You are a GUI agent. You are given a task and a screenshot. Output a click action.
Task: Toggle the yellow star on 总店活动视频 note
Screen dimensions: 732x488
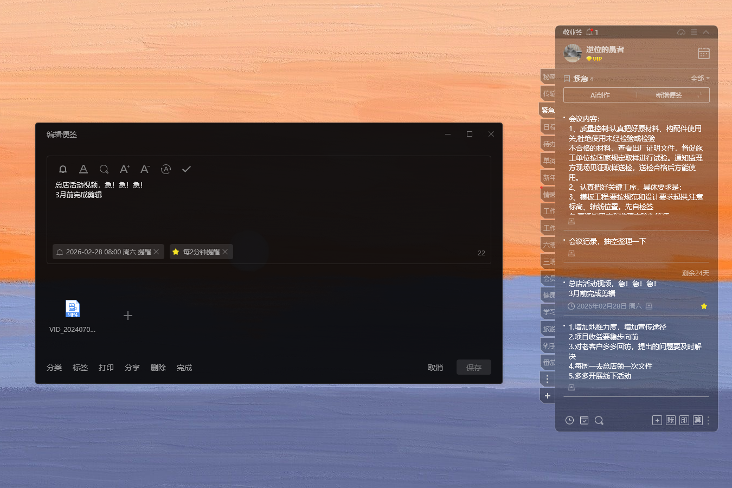pos(704,306)
